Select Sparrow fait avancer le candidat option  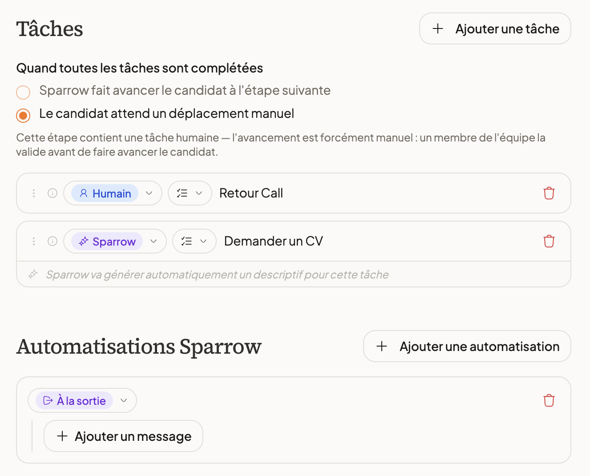[23, 92]
